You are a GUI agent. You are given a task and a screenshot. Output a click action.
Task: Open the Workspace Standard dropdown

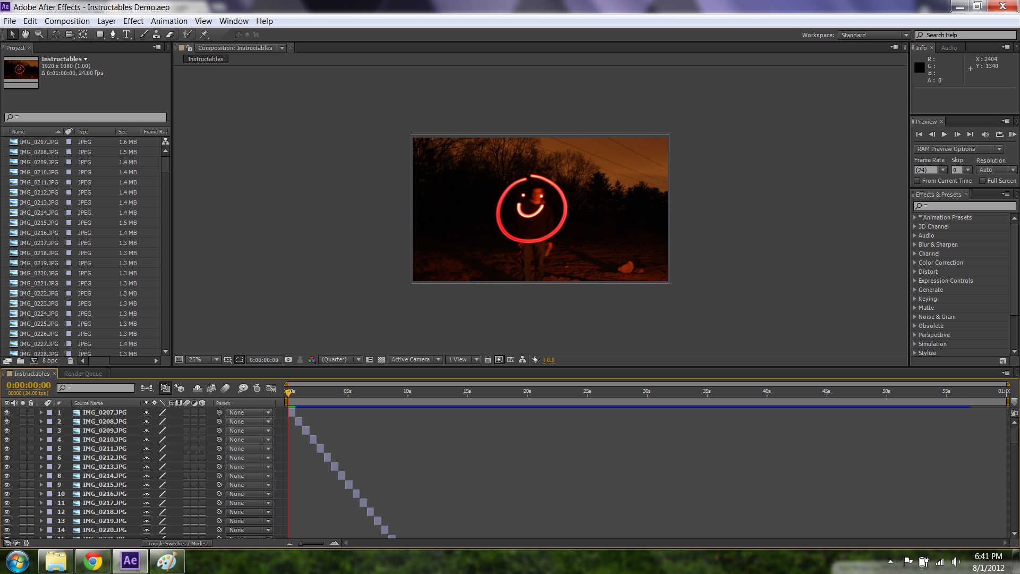(874, 35)
